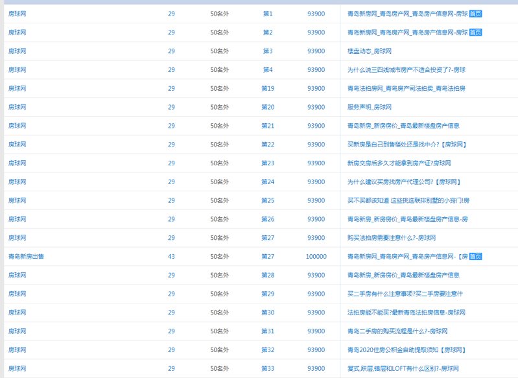Click the rank cell 第23

click(268, 163)
